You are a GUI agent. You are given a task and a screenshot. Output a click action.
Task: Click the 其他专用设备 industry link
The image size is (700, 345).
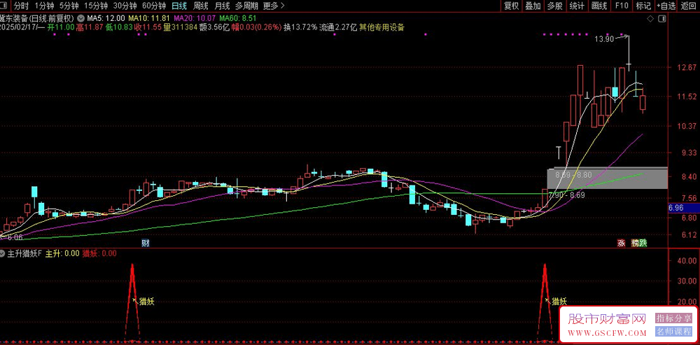pyautogui.click(x=381, y=27)
